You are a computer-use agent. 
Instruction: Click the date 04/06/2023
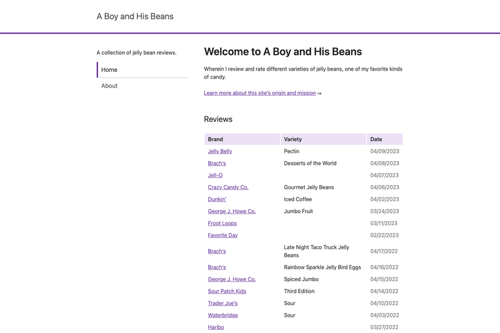click(x=384, y=187)
